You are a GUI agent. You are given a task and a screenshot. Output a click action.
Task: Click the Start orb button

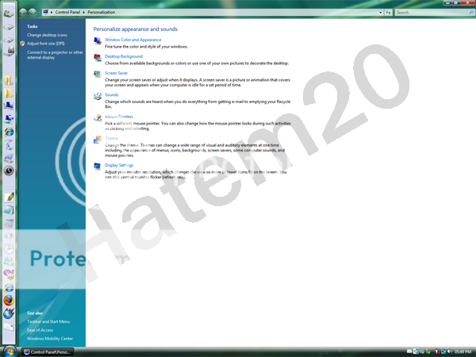10,351
